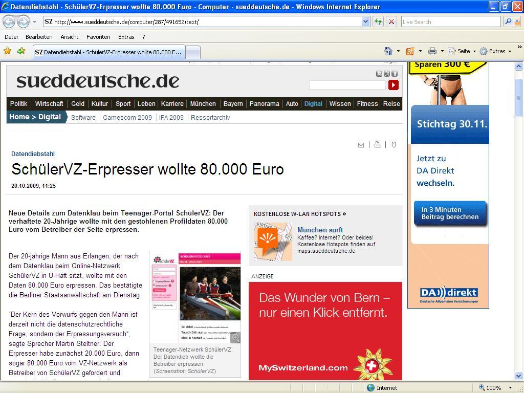Open the Software subsection link
The height and width of the screenshot is (393, 524).
(x=83, y=117)
